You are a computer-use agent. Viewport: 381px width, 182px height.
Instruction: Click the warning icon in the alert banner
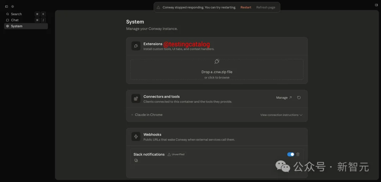pos(158,7)
